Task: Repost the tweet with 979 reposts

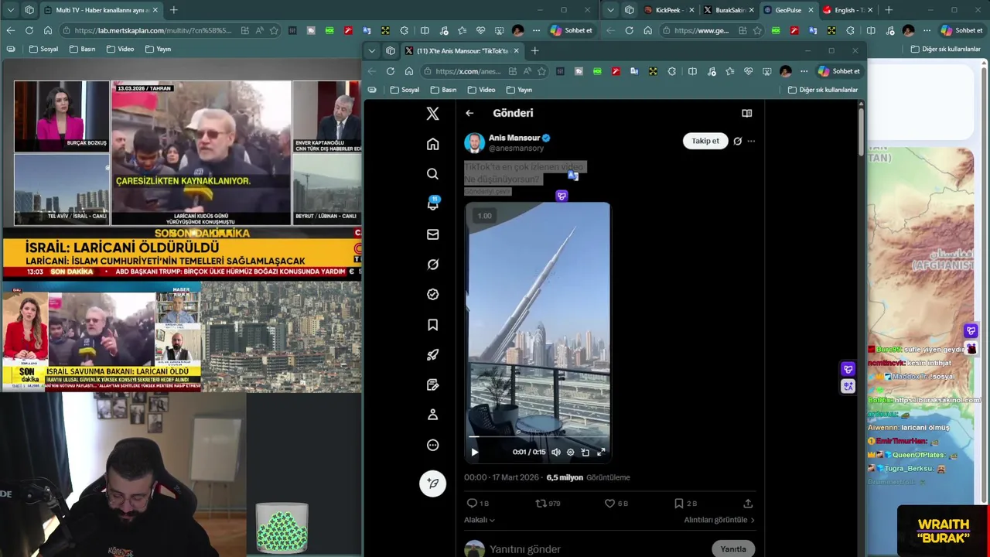Action: [548, 504]
